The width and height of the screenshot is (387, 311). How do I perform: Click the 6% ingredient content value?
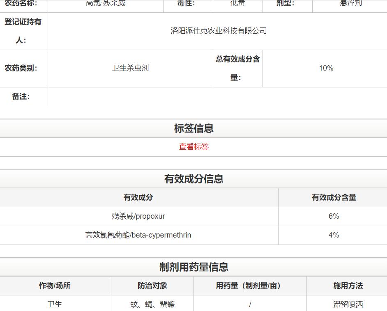332,216
